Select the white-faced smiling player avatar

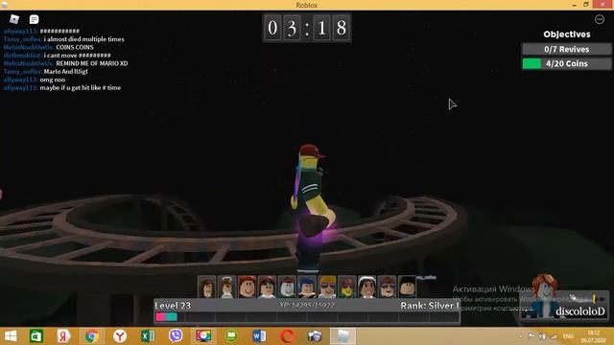287,287
